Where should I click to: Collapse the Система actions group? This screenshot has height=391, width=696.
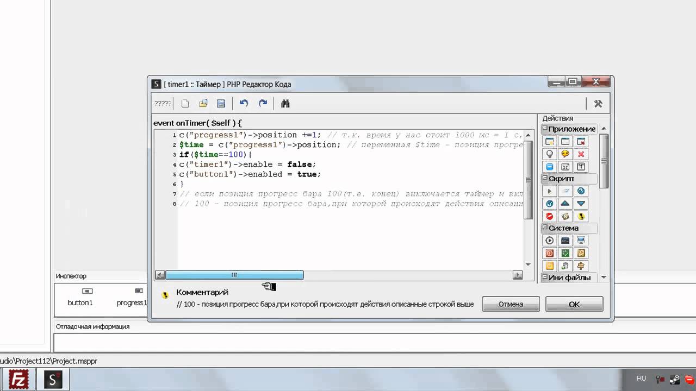(545, 228)
